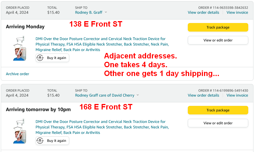View order details for order ending 5491430
Screen dimensions: 254x152
[203, 95]
